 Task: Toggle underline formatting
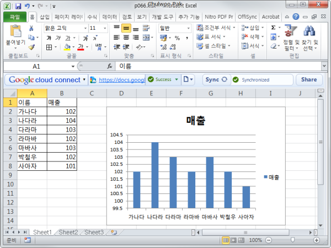click(x=68, y=38)
